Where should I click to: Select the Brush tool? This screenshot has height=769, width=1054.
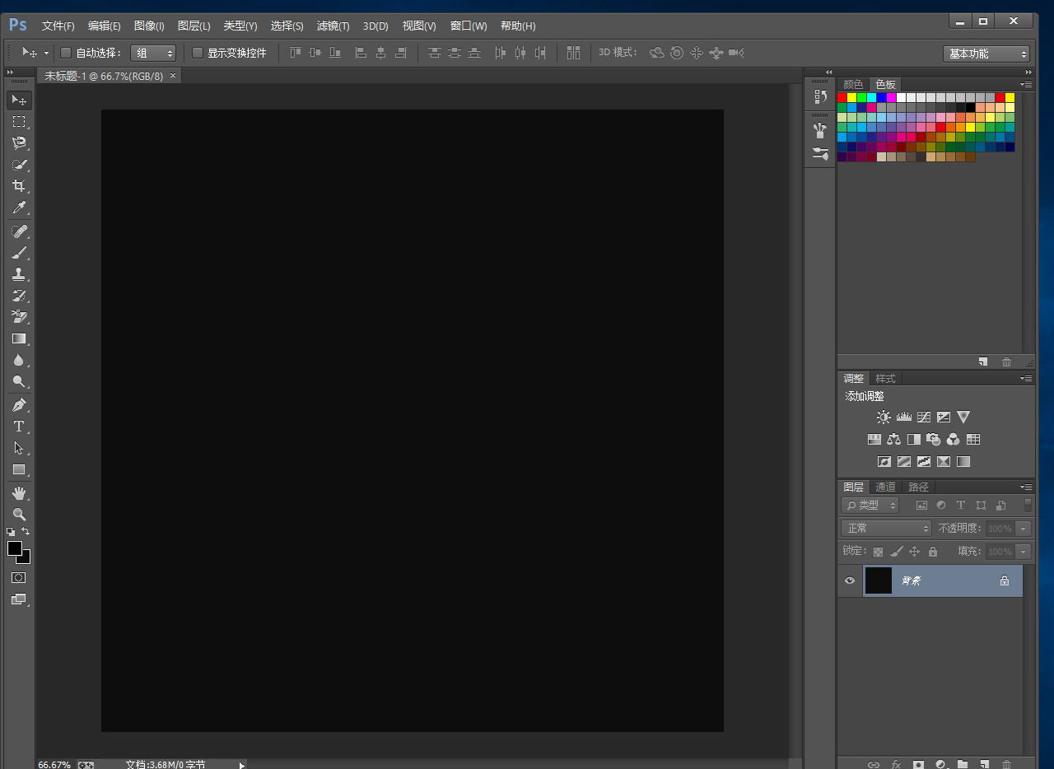19,253
